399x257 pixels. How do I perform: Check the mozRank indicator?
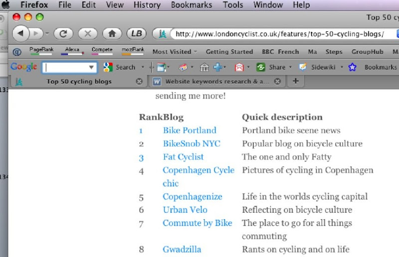[133, 51]
